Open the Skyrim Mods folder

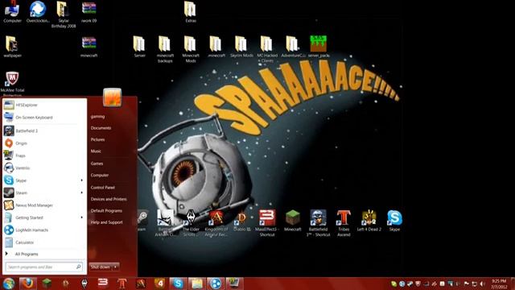(x=241, y=47)
